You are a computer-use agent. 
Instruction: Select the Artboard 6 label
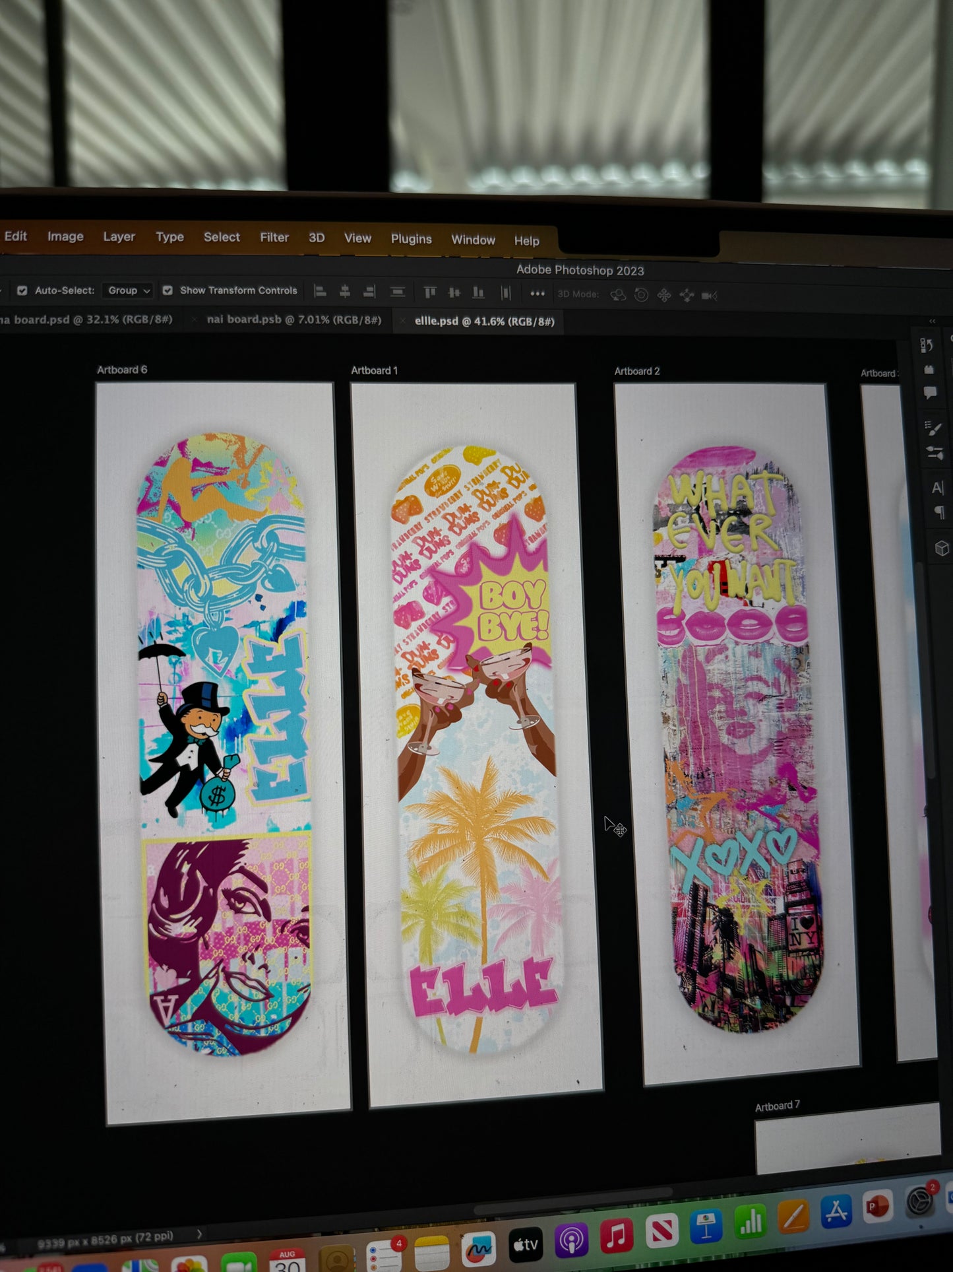[x=122, y=370]
